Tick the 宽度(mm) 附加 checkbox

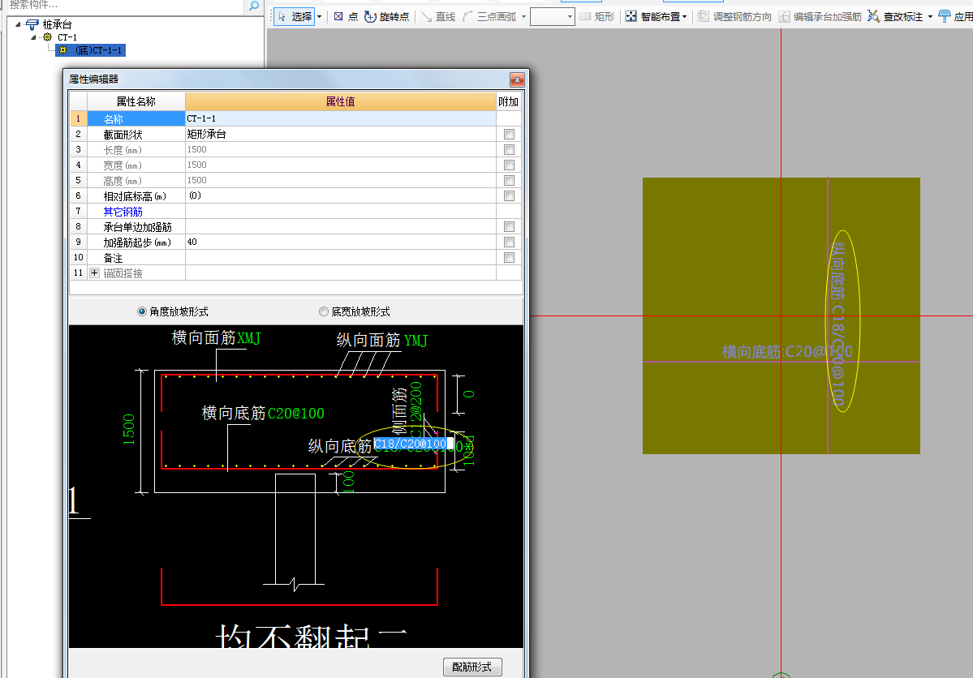pos(510,165)
